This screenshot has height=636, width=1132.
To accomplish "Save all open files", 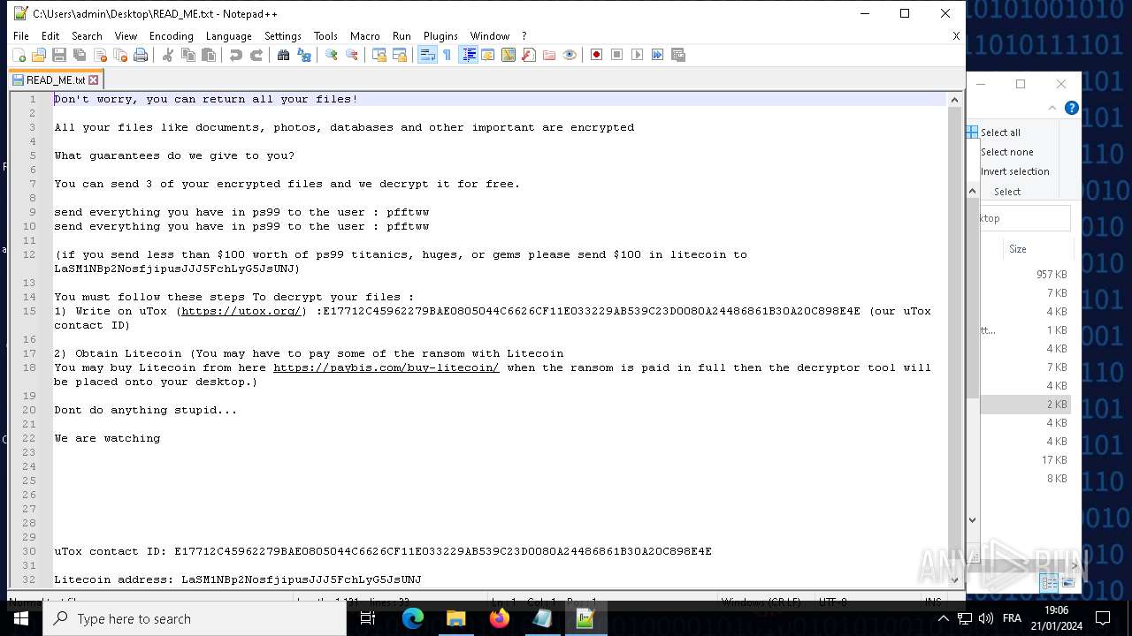I will tap(80, 55).
